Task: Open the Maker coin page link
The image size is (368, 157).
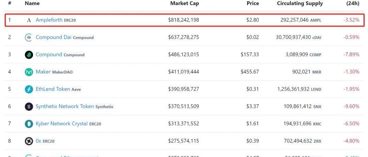Action: point(43,72)
